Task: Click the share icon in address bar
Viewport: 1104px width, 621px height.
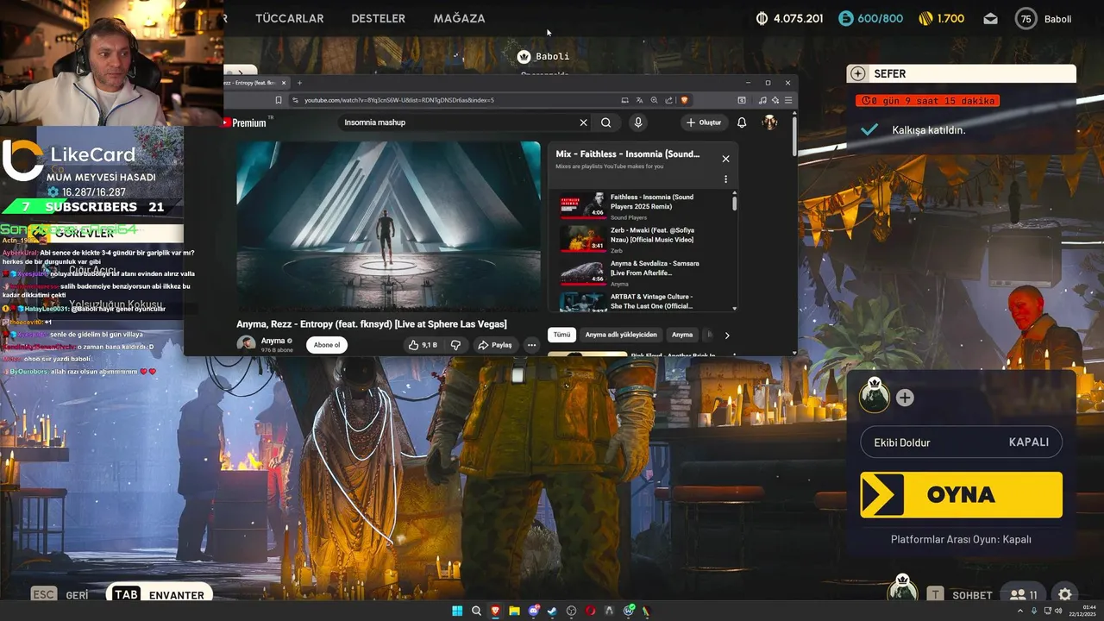Action: click(x=669, y=100)
